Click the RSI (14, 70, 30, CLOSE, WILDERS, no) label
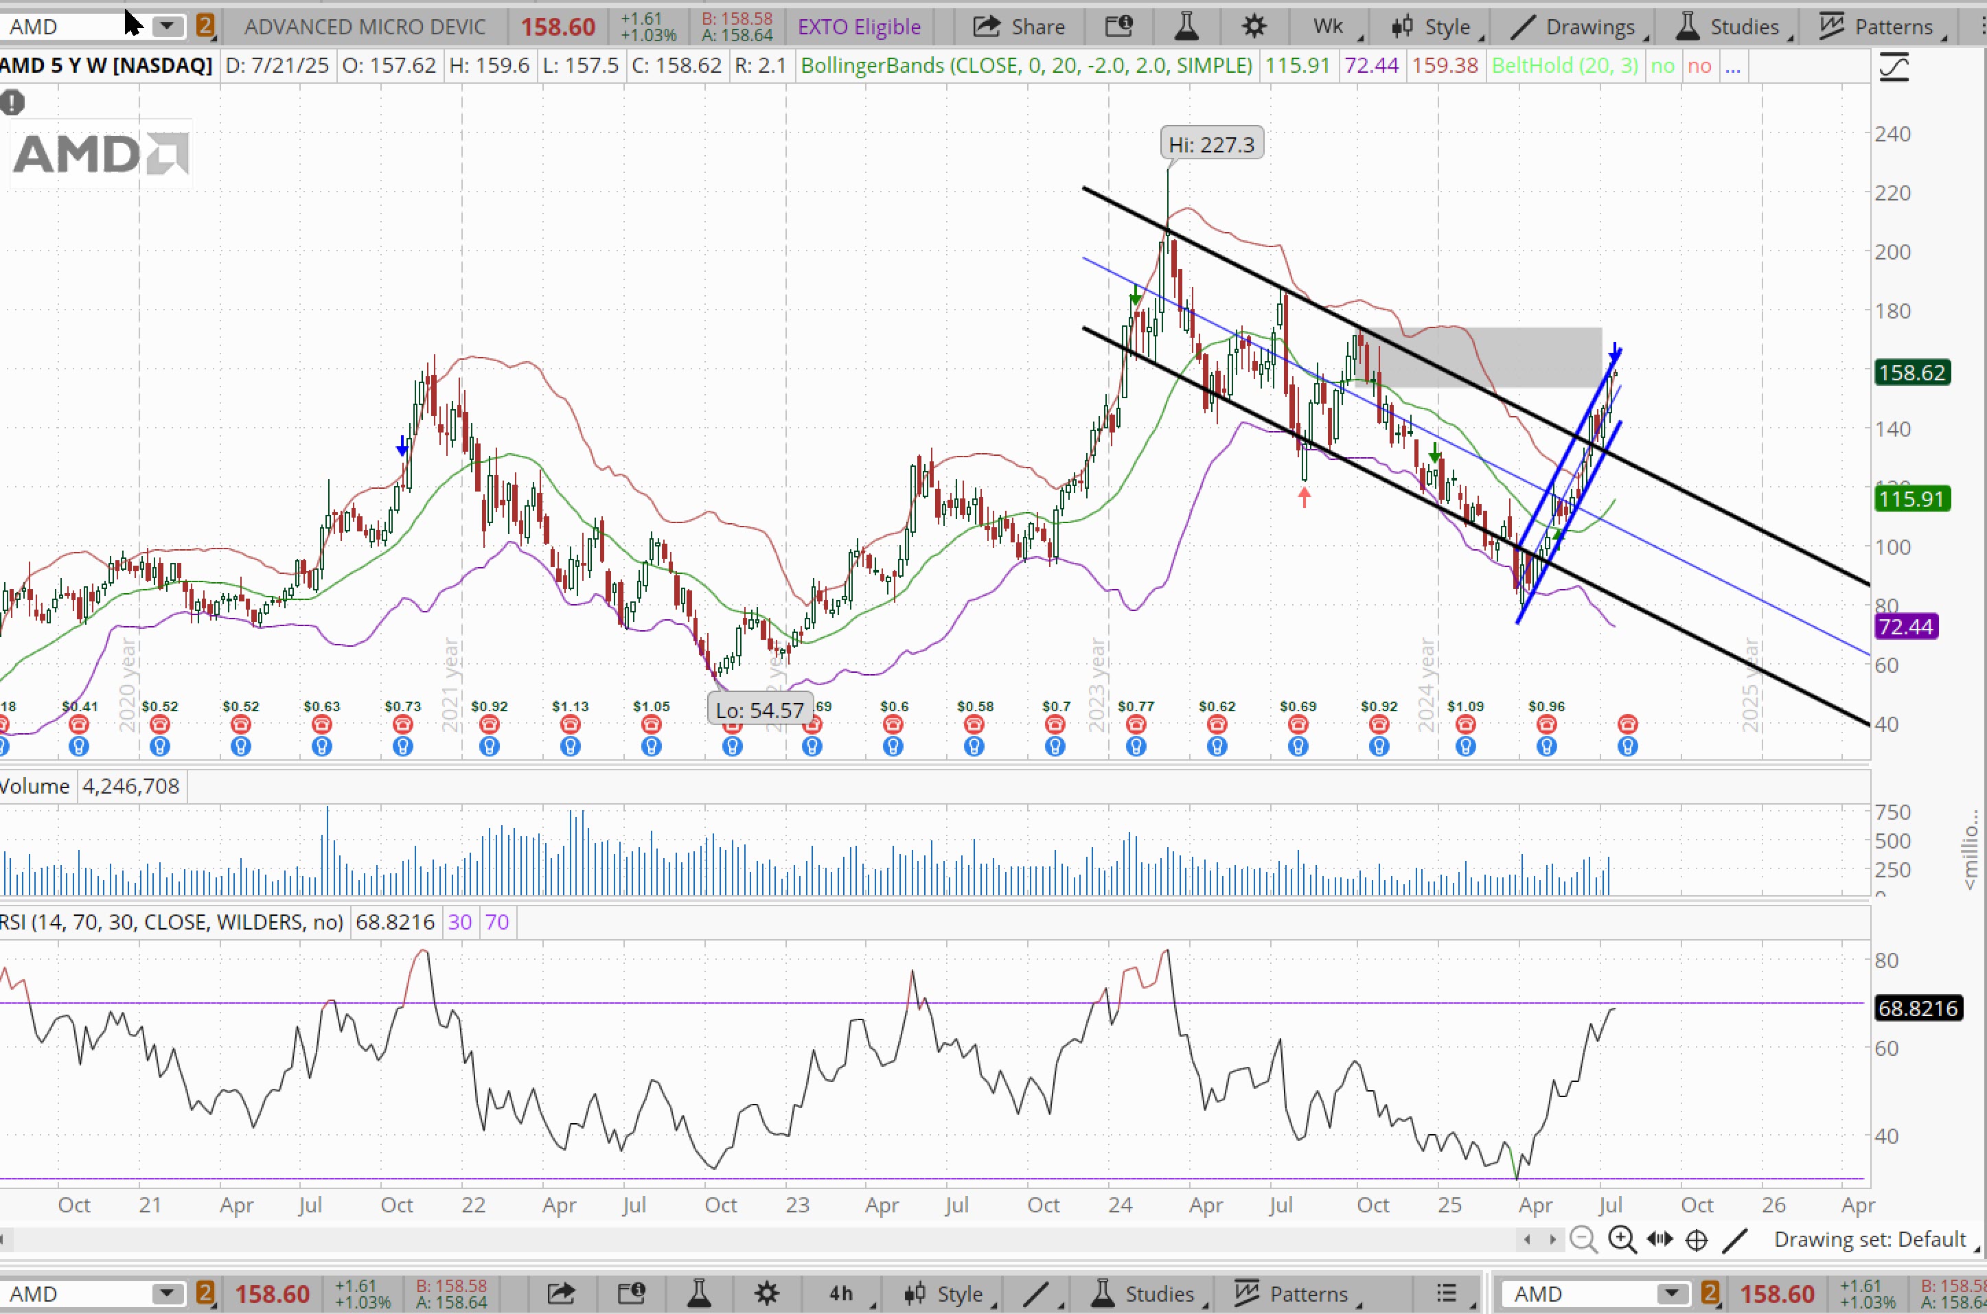The height and width of the screenshot is (1314, 1987). pos(172,922)
